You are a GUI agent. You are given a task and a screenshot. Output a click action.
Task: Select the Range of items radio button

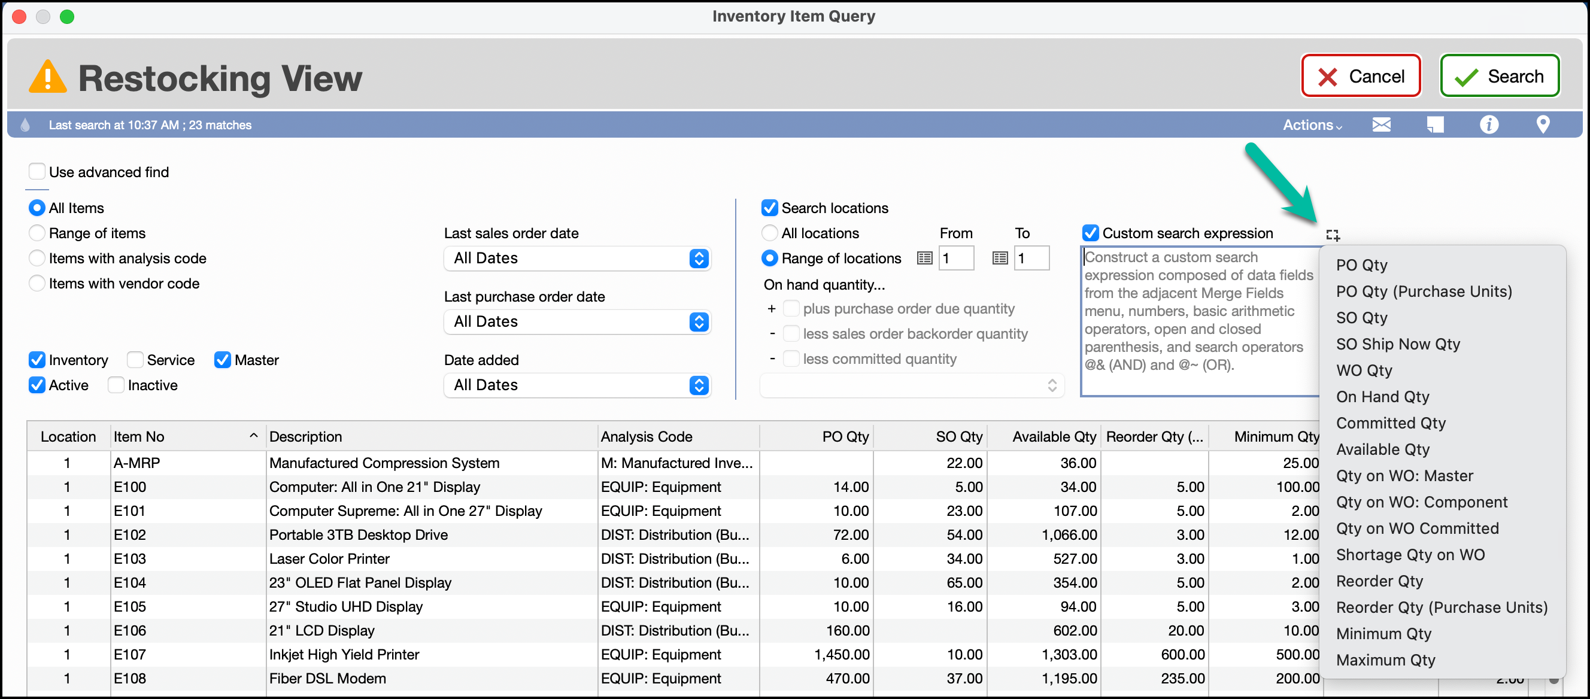point(37,233)
